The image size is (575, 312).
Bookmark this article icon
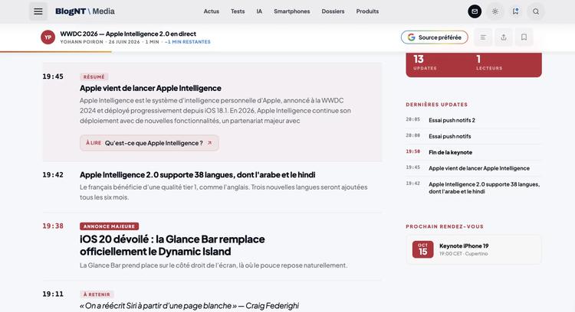click(524, 37)
